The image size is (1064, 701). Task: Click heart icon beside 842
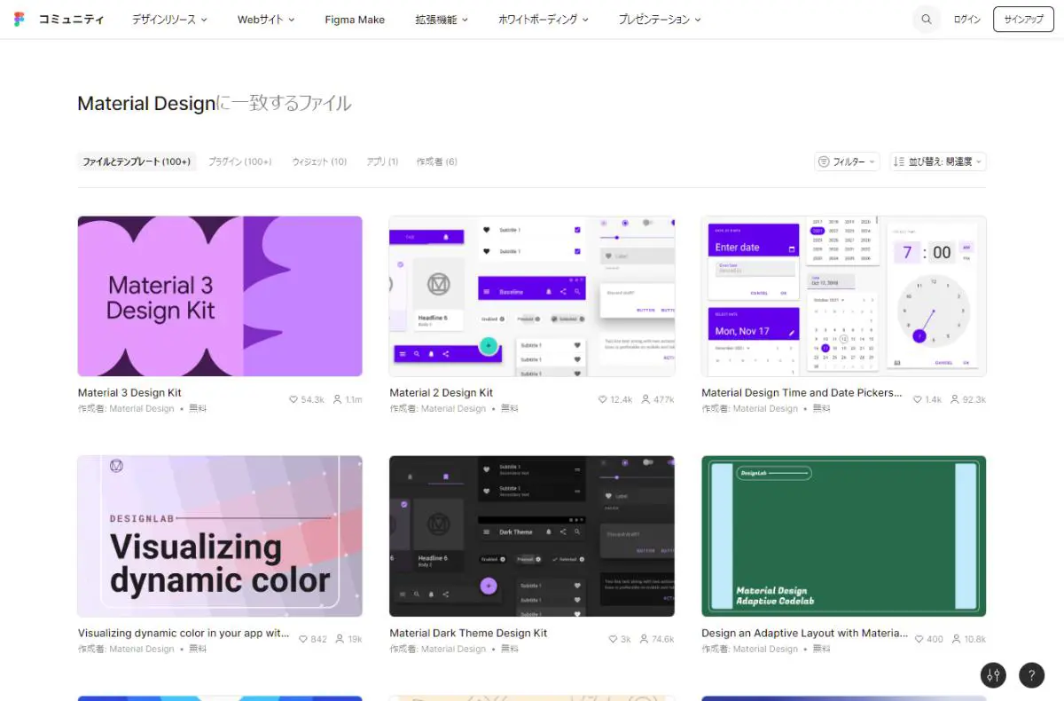[x=303, y=640]
